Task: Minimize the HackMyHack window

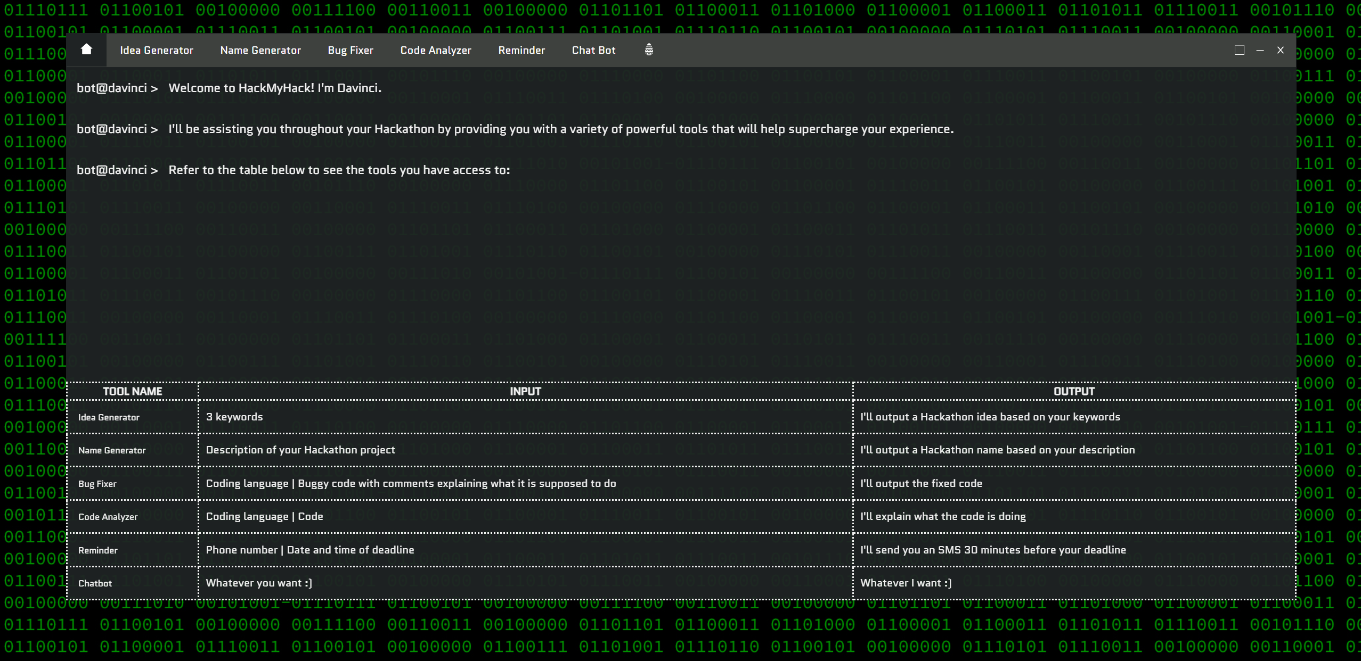Action: click(x=1260, y=50)
